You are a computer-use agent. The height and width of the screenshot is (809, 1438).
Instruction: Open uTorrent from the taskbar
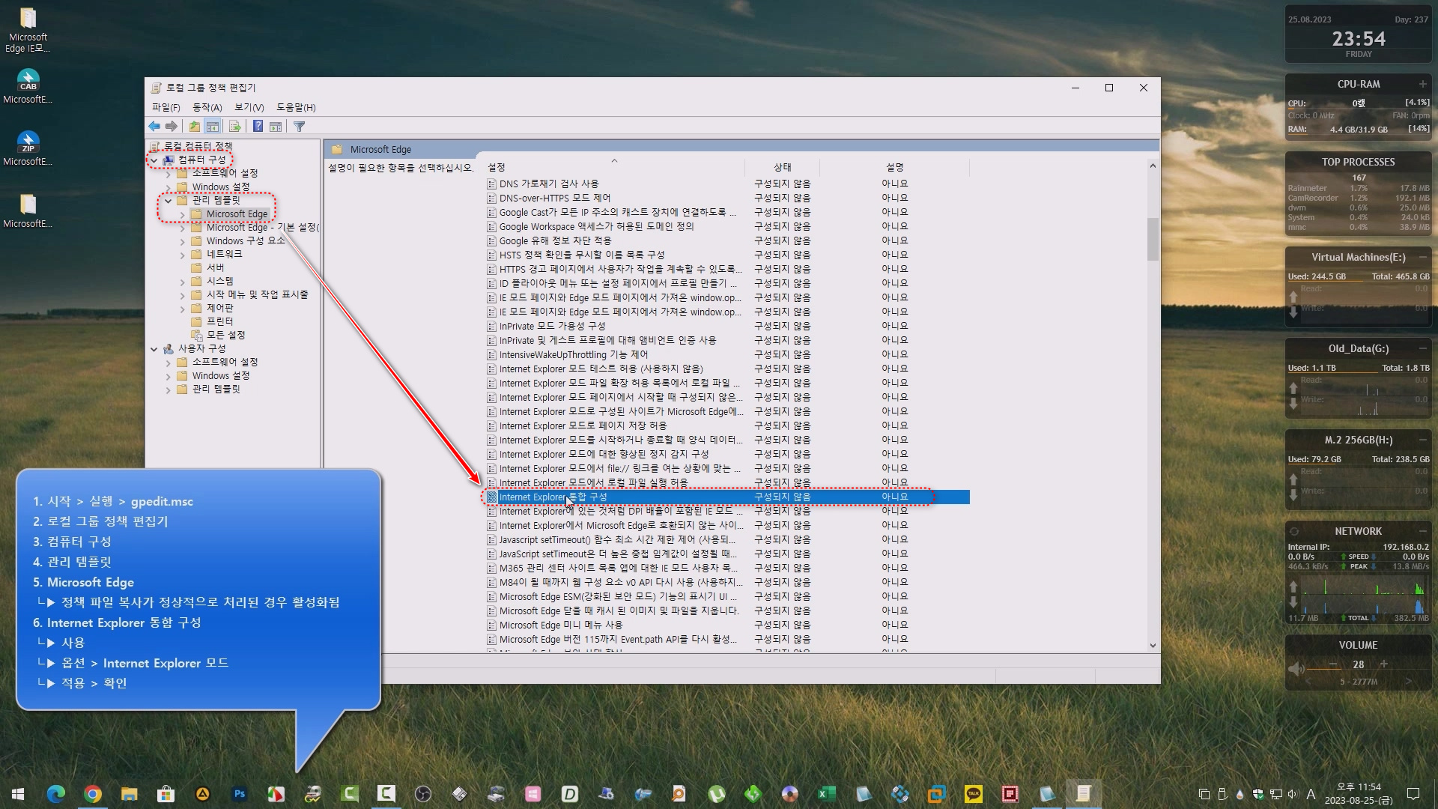[x=717, y=794]
